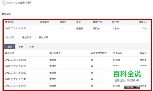The height and width of the screenshot is (91, 153).
Task: Open the IME bar options arrow
Action: coord(138,87)
